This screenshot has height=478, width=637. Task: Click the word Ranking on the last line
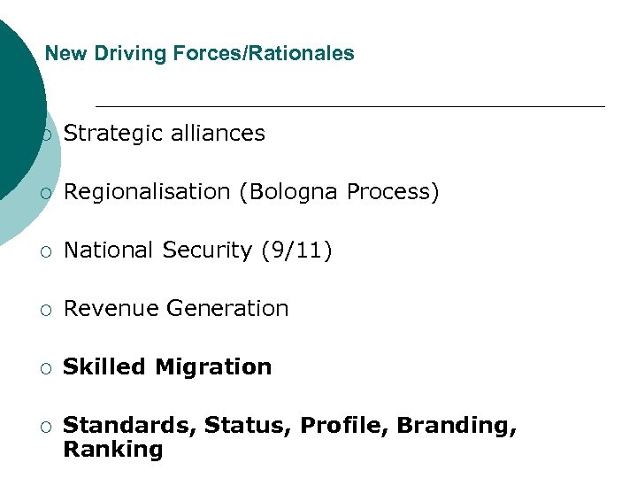[x=113, y=450]
